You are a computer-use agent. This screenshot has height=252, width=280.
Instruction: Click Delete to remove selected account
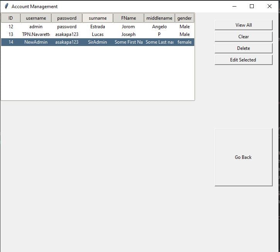click(243, 48)
